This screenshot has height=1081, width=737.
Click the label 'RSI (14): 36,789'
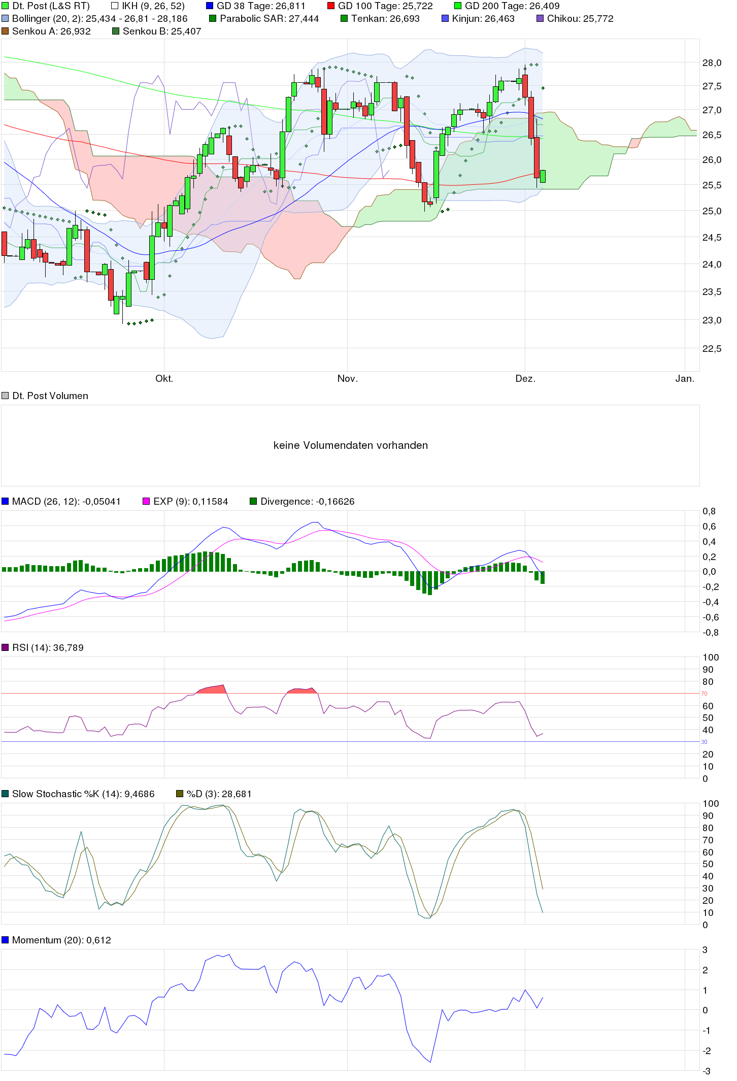point(48,648)
